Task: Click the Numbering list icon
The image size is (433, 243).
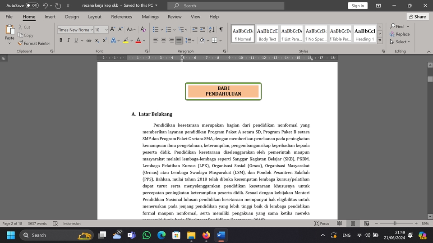Action: [x=168, y=29]
